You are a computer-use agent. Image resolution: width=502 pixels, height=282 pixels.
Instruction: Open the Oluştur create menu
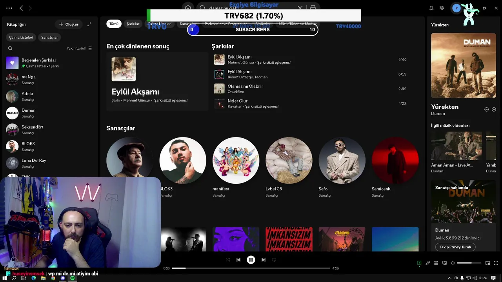tap(69, 24)
